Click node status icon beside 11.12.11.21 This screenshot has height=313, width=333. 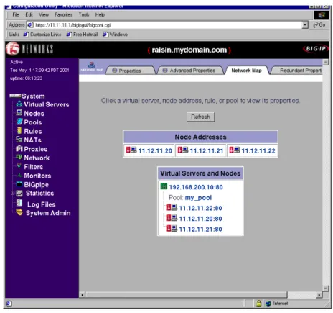tap(183, 150)
